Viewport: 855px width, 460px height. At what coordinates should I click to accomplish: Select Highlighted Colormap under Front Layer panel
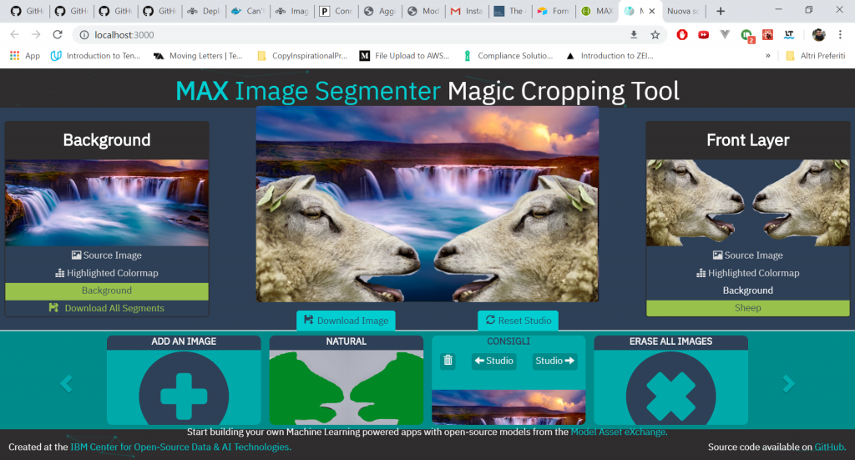[748, 273]
